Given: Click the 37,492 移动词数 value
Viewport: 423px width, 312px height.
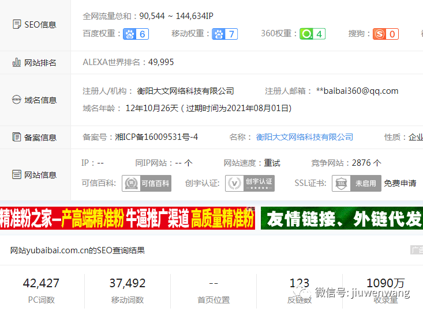Looking at the screenshot, I should tap(128, 283).
